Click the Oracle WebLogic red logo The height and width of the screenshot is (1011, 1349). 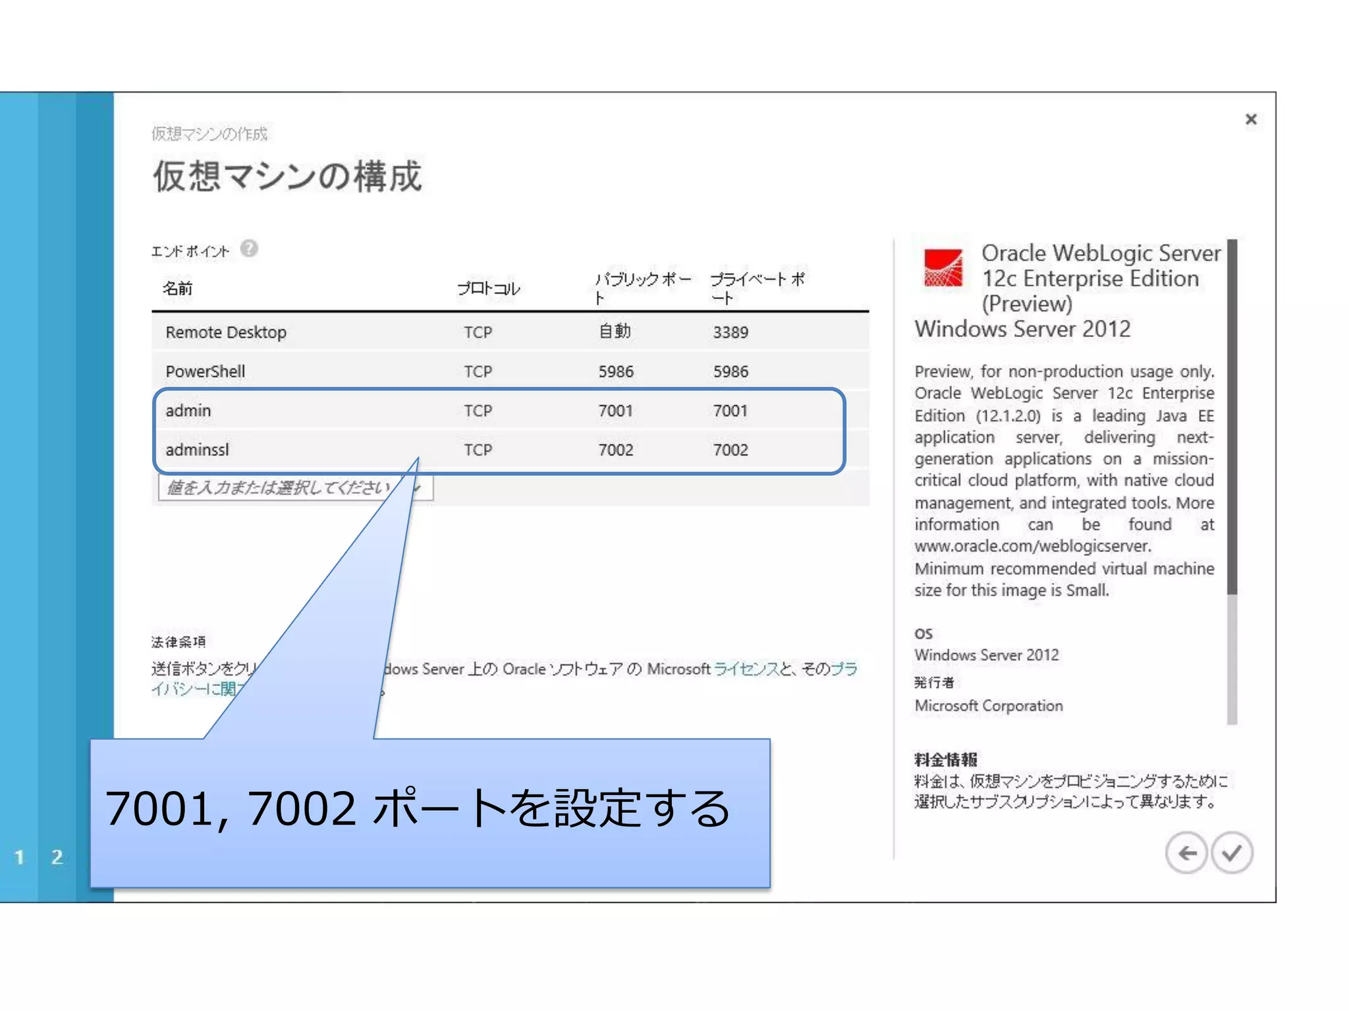click(943, 268)
